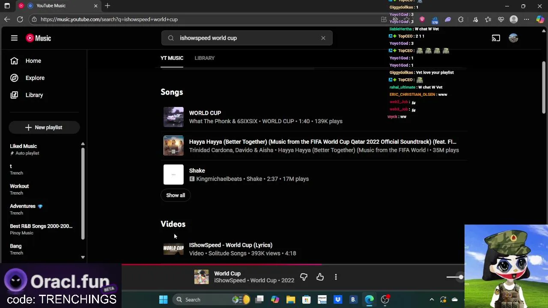The height and width of the screenshot is (308, 548).
Task: Go to Home in sidebar
Action: pos(26,61)
